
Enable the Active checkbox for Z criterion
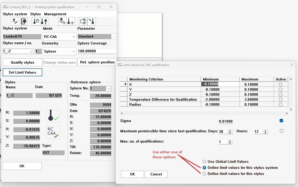click(x=280, y=94)
